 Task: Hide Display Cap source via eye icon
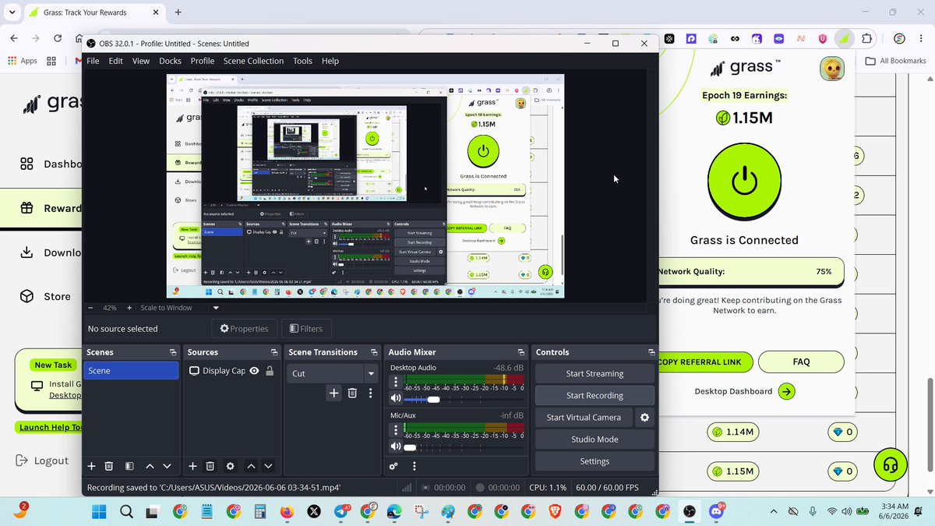254,371
